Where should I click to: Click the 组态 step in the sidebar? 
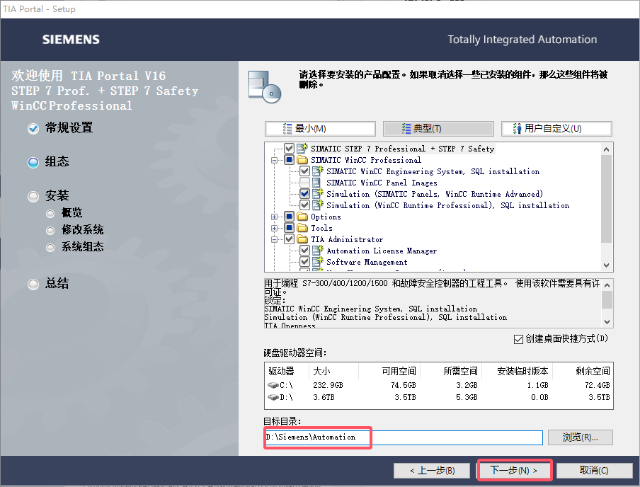pyautogui.click(x=57, y=161)
